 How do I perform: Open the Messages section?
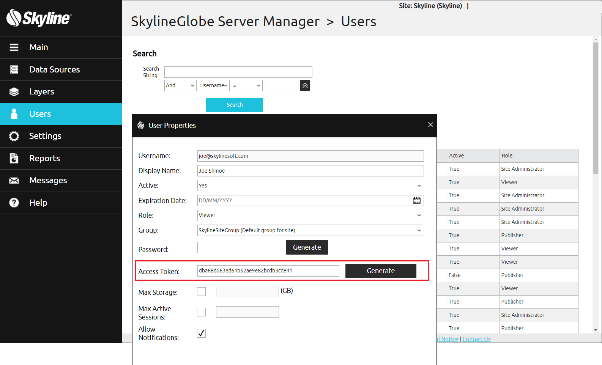point(61,181)
